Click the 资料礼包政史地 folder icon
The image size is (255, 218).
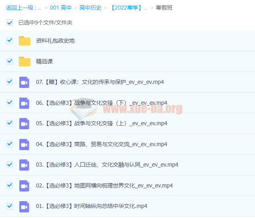24,41
